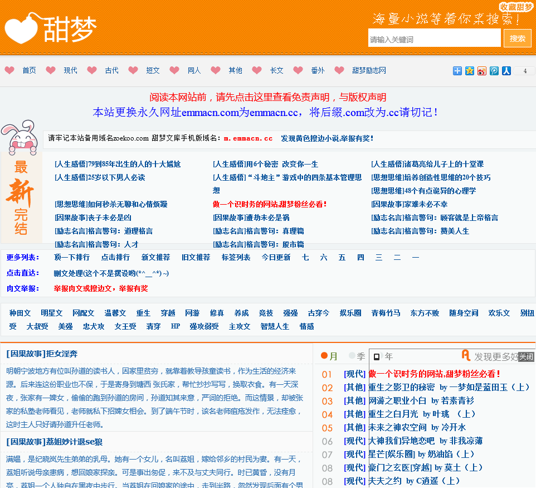Open the 现代 category menu item
536x488 pixels.
click(x=70, y=70)
